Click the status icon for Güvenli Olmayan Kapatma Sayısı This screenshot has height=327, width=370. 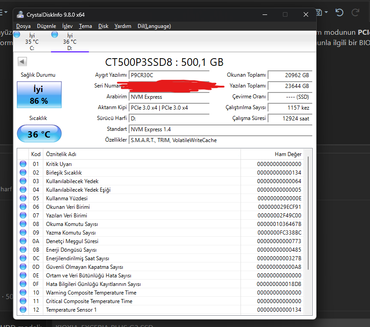pyautogui.click(x=23, y=267)
